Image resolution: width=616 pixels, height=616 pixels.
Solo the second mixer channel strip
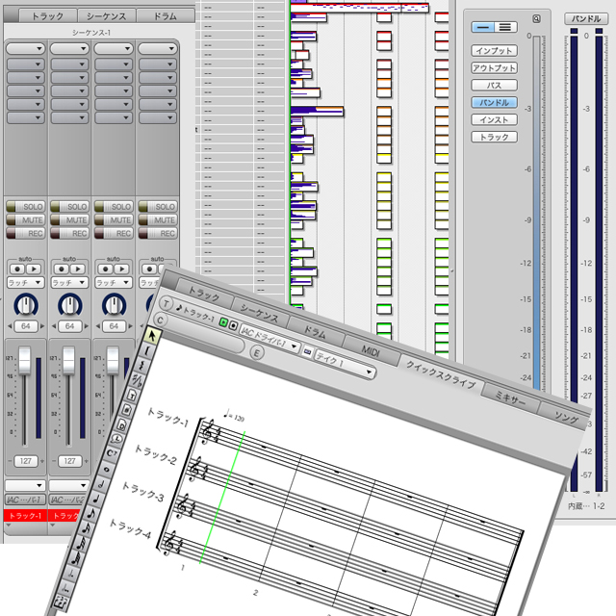(x=69, y=207)
